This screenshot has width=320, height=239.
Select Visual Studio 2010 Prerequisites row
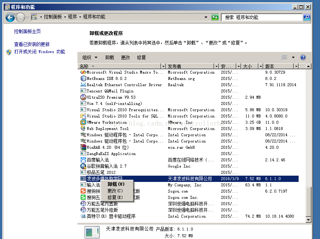(189, 110)
